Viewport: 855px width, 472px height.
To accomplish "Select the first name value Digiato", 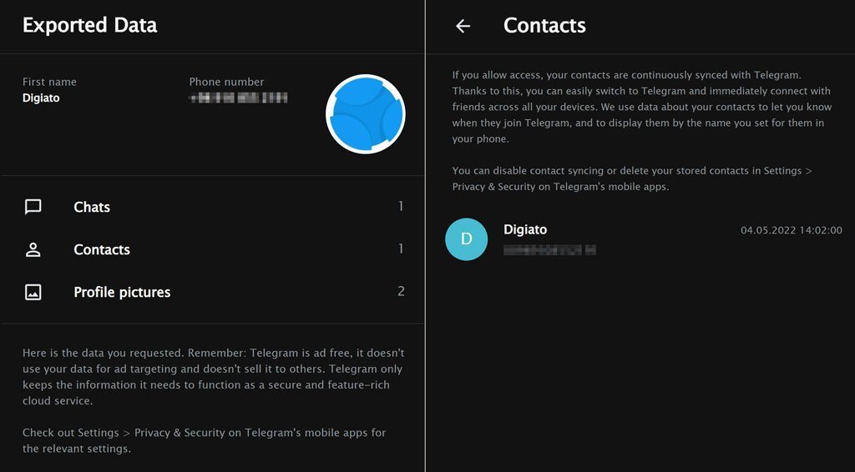I will tap(41, 98).
